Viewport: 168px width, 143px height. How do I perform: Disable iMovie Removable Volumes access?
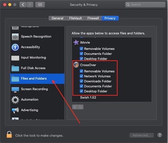(81, 49)
